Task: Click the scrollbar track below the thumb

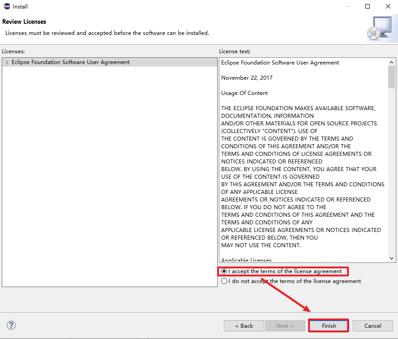Action: click(x=392, y=179)
